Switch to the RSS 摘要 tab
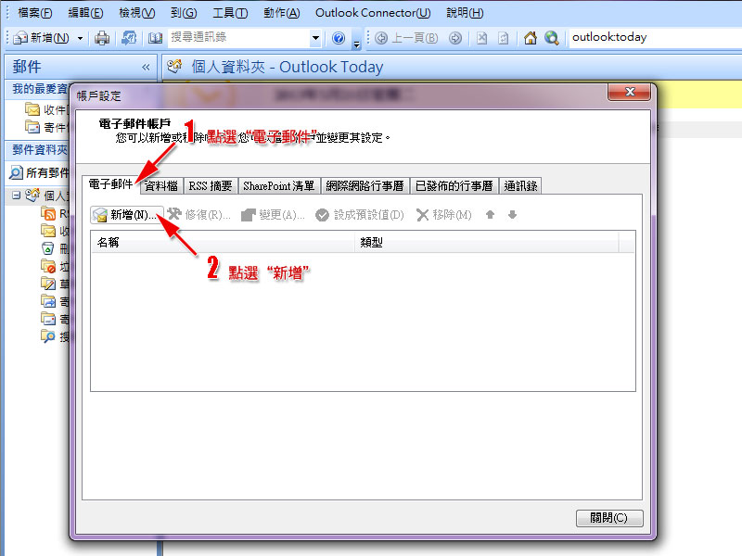The width and height of the screenshot is (742, 556). pyautogui.click(x=211, y=186)
